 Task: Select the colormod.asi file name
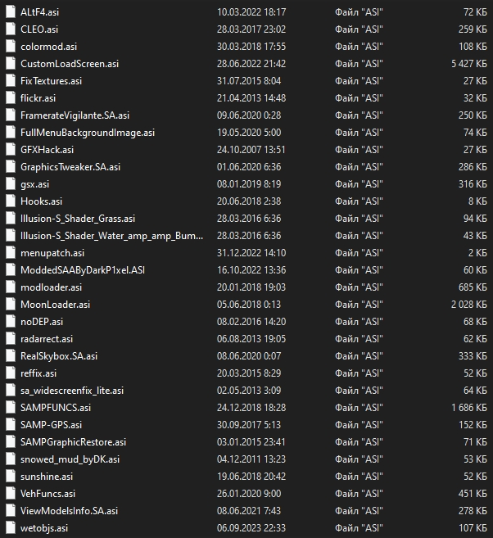click(x=48, y=47)
